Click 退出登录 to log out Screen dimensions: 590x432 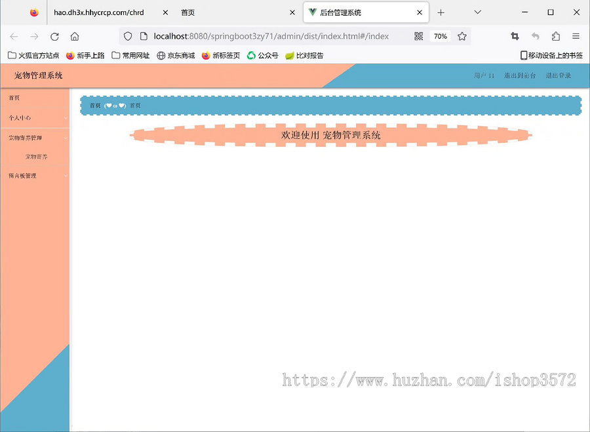pos(559,75)
